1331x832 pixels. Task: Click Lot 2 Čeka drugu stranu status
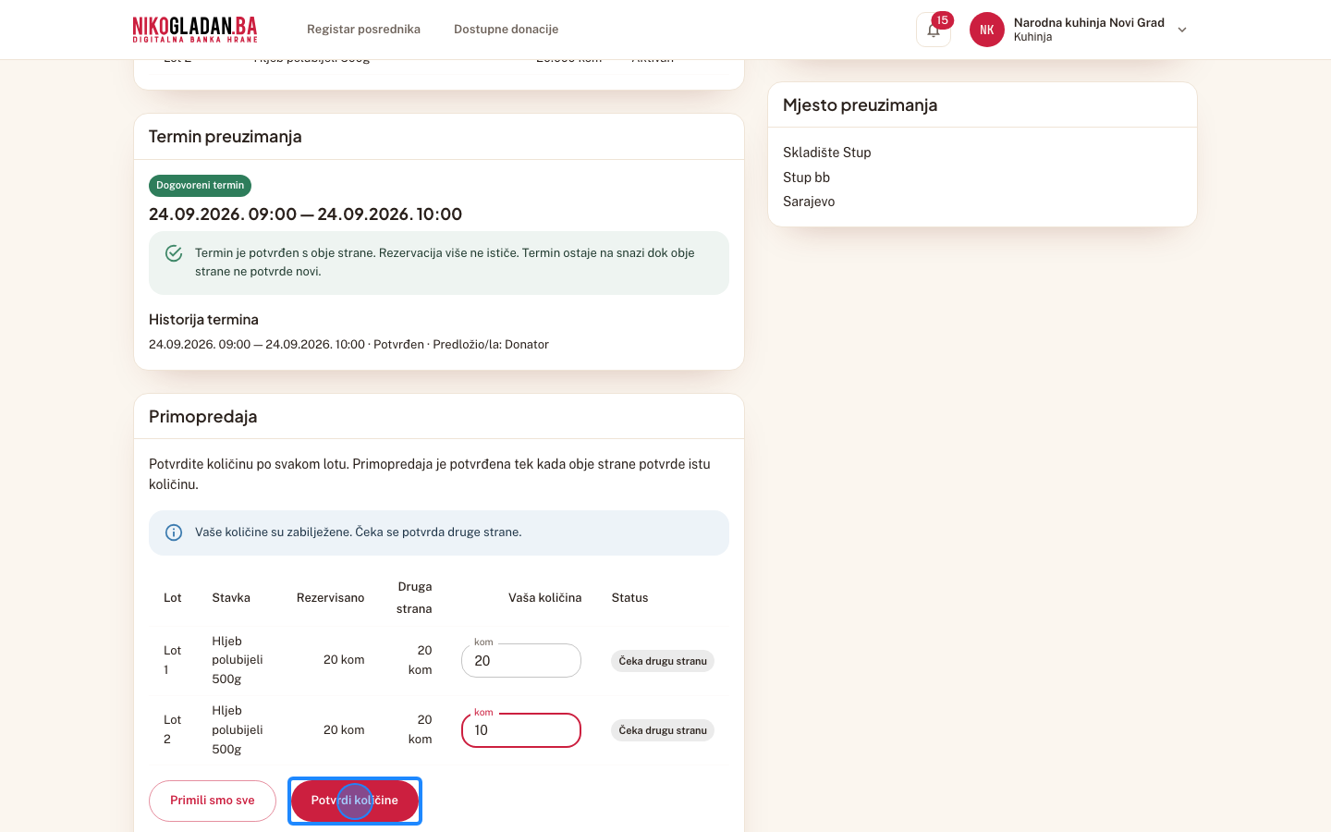coord(663,730)
